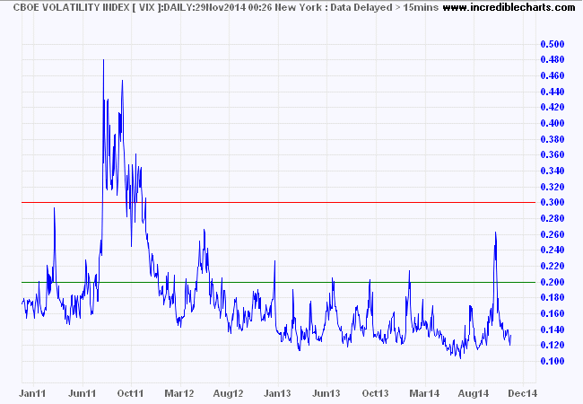Click the 0.360 axis value
Image resolution: width=583 pixels, height=404 pixels.
(x=553, y=154)
